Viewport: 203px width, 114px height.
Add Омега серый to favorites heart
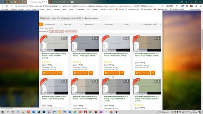[91, 73]
